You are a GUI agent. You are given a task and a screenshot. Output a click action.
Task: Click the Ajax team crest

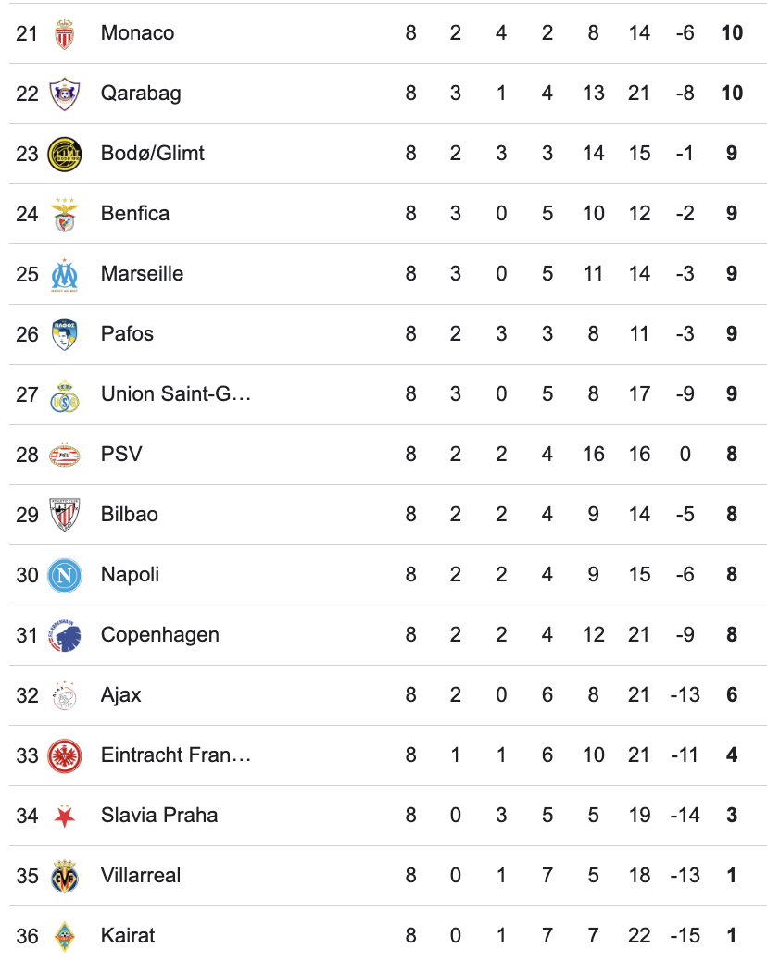point(64,695)
